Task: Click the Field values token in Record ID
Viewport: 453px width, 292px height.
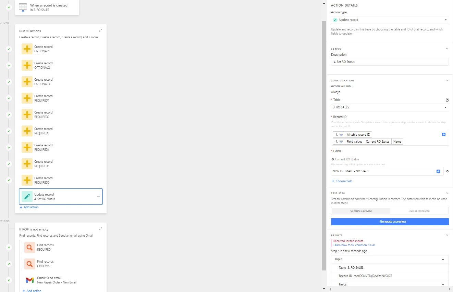Action: [354, 142]
